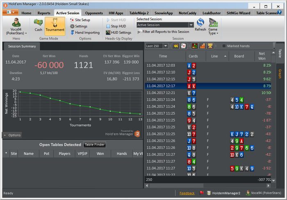Select the 12:21 K 7 hand row
Screen dimensions: 287x200
coord(208,93)
